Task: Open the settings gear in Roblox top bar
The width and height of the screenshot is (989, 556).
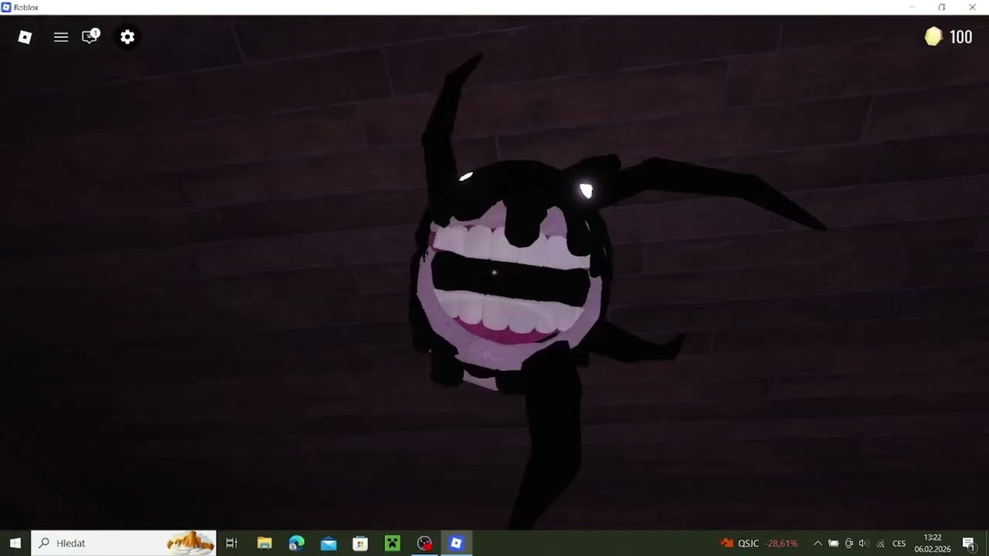Action: pyautogui.click(x=127, y=37)
